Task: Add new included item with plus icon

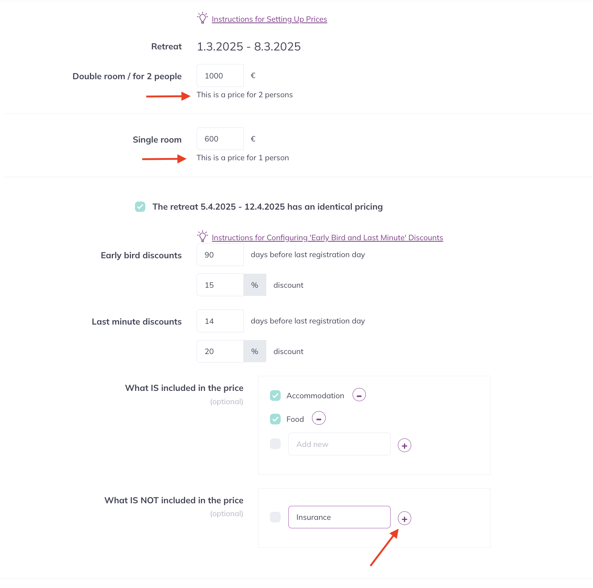Action: (x=405, y=445)
